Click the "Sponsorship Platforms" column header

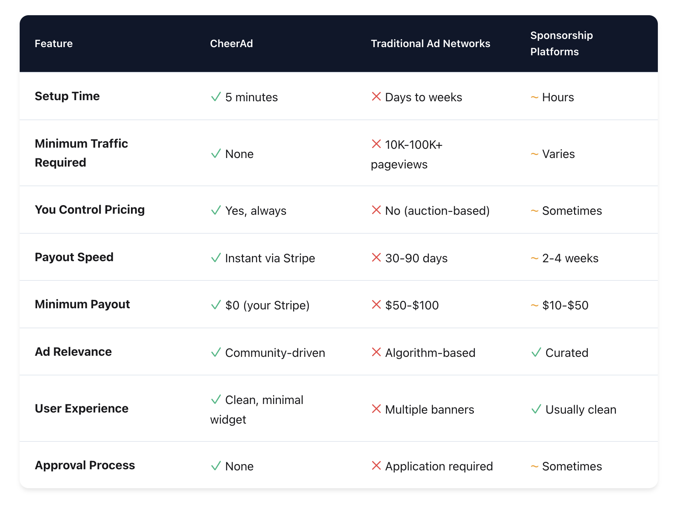tap(561, 43)
